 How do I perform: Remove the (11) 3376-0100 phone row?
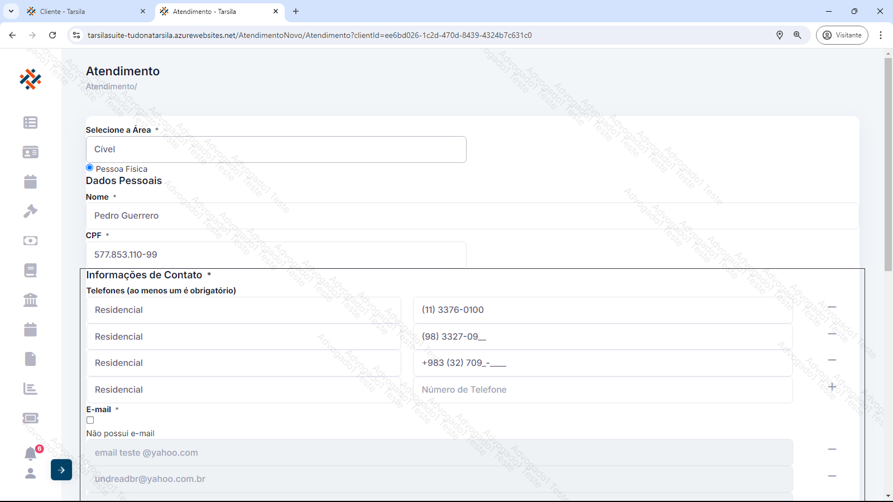tap(832, 307)
